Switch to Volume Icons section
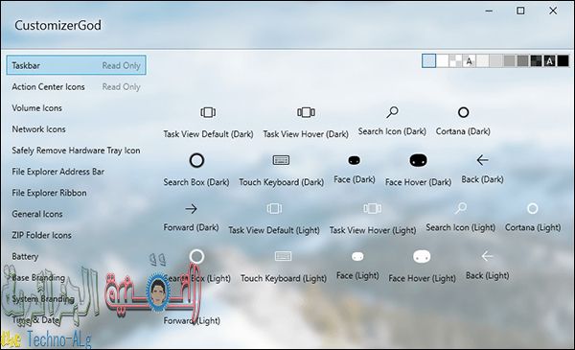The width and height of the screenshot is (575, 350). pos(36,108)
